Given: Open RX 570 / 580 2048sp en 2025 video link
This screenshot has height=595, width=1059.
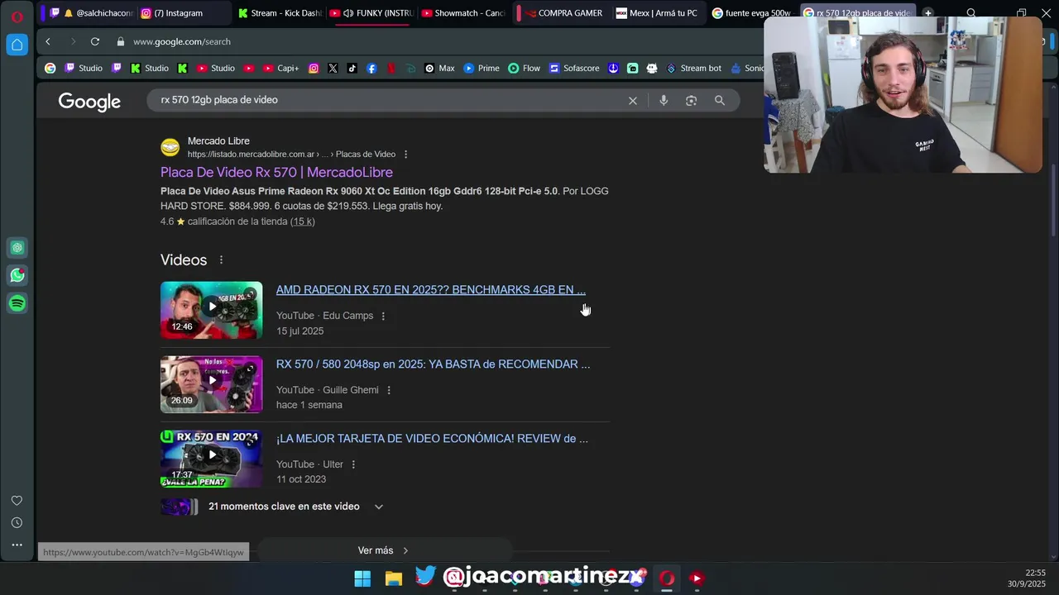Looking at the screenshot, I should click(x=433, y=364).
